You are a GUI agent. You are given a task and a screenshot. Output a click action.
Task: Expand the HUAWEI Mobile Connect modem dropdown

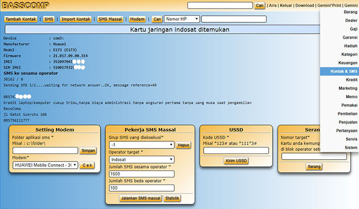point(45,165)
